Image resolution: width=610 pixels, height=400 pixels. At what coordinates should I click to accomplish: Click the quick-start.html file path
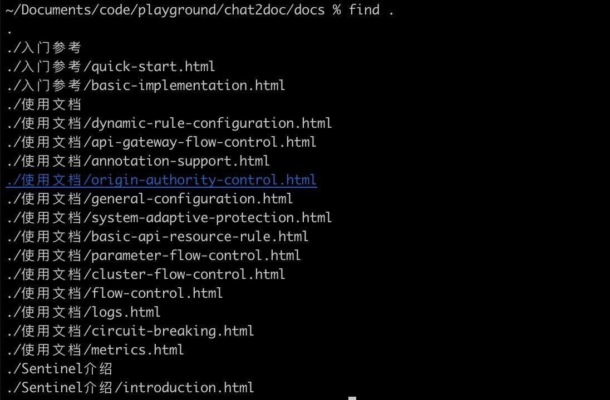(111, 67)
